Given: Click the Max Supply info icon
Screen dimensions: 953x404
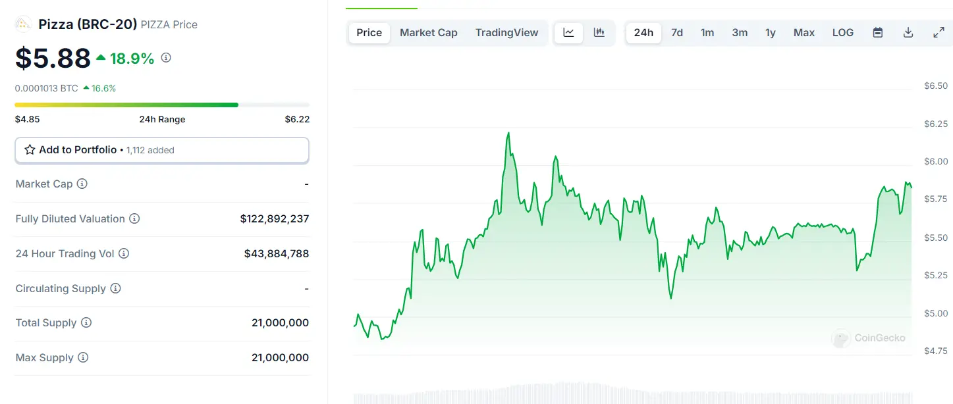Looking at the screenshot, I should (x=83, y=358).
